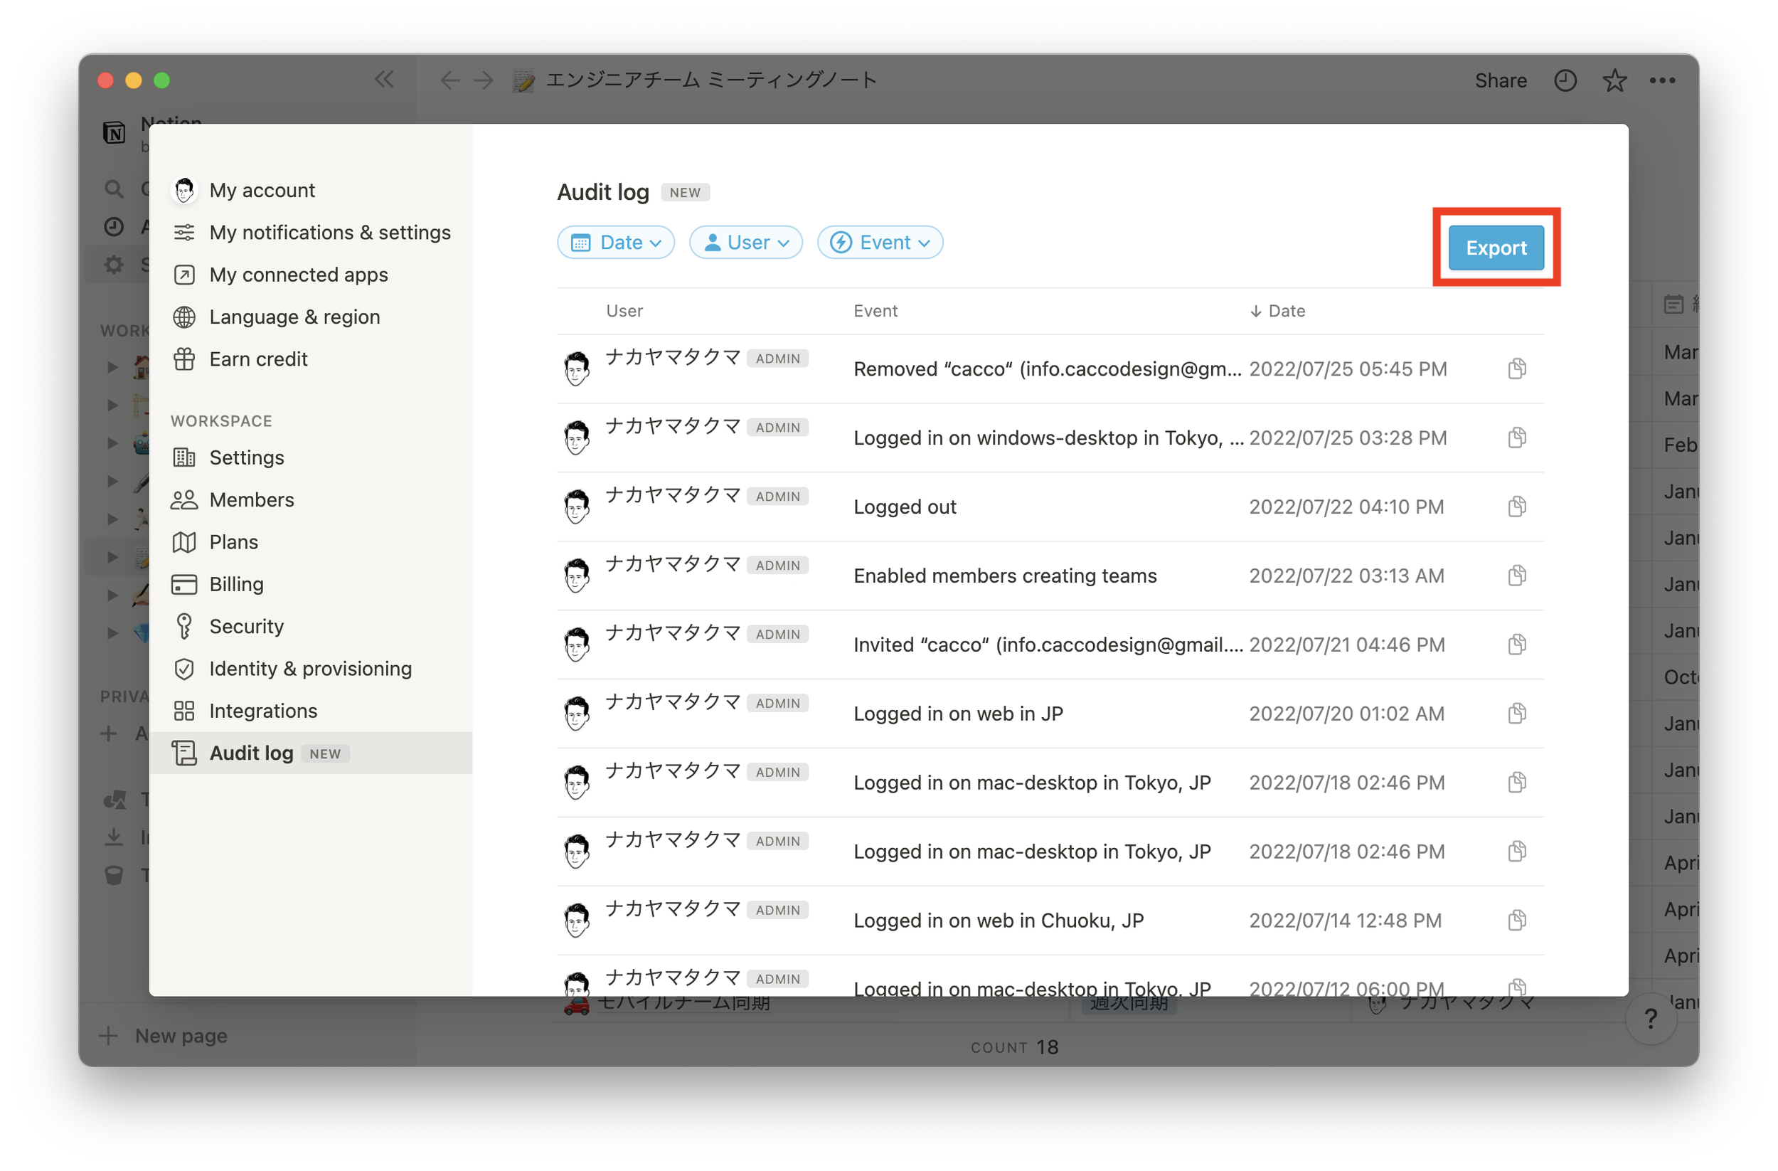Click the three-dots page menu icon

[1662, 80]
